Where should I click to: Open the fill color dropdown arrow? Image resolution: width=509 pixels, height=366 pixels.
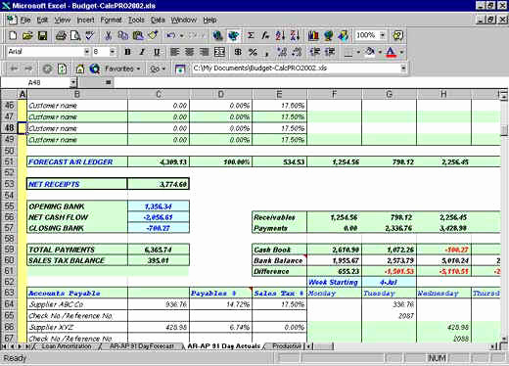(x=380, y=52)
